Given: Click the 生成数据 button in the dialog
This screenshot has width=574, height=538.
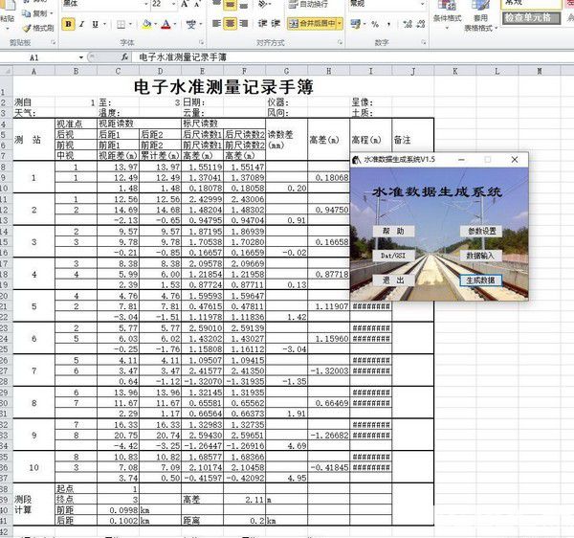Looking at the screenshot, I should click(480, 280).
